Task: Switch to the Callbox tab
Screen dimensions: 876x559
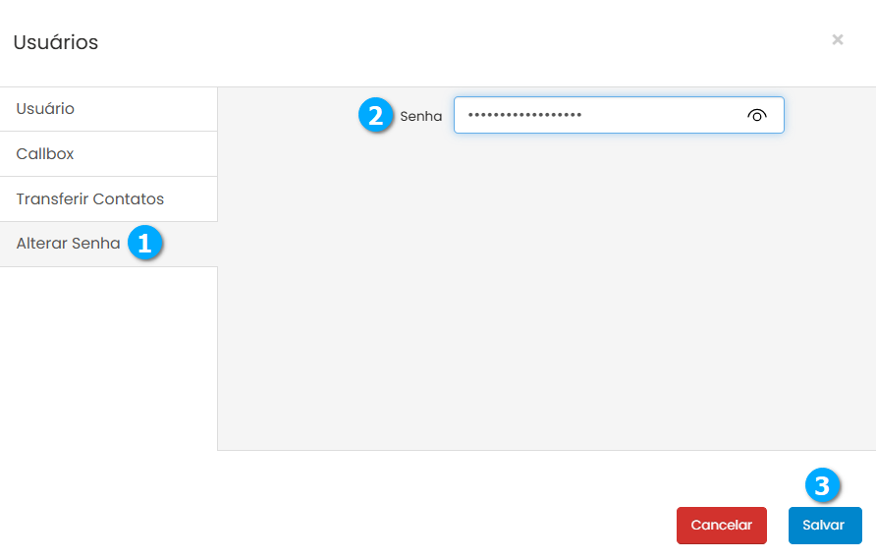Action: pyautogui.click(x=45, y=154)
